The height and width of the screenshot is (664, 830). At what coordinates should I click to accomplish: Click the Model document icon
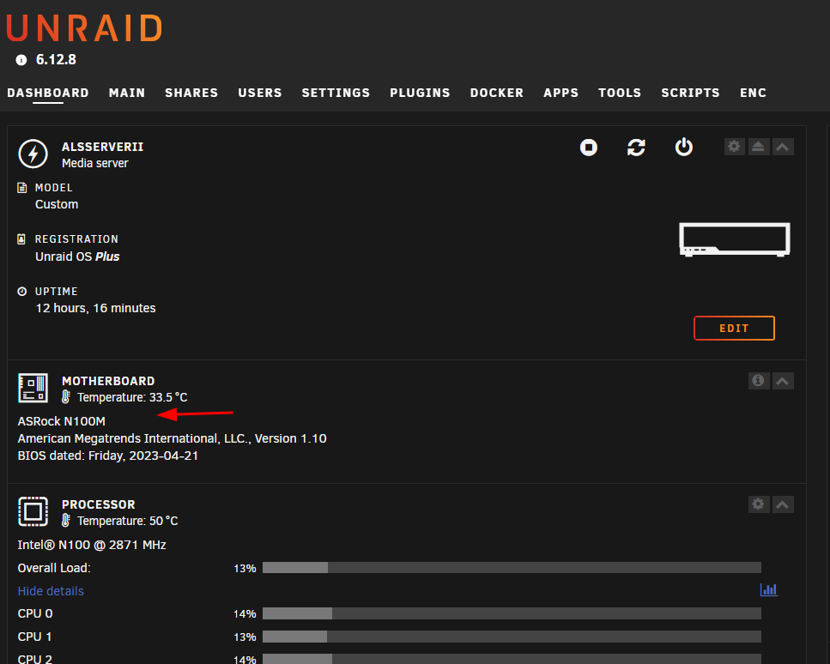pos(22,188)
